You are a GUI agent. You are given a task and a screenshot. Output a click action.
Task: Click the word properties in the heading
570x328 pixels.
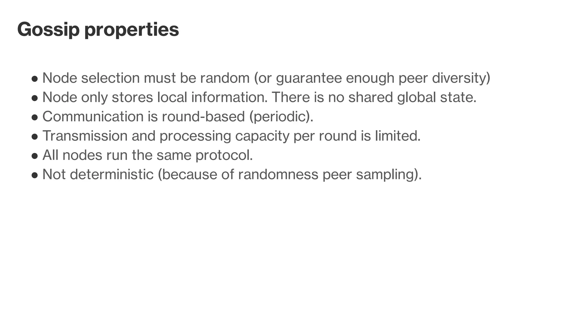pyautogui.click(x=132, y=30)
